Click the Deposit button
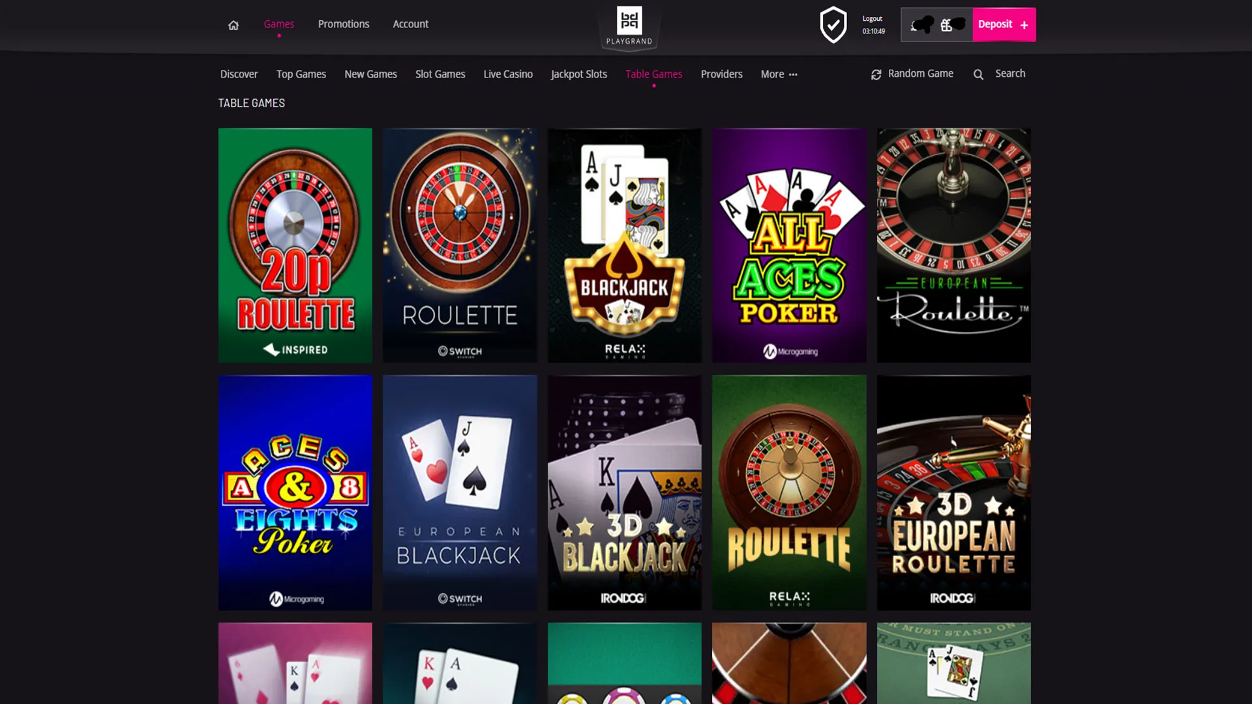The width and height of the screenshot is (1252, 704). 995,24
